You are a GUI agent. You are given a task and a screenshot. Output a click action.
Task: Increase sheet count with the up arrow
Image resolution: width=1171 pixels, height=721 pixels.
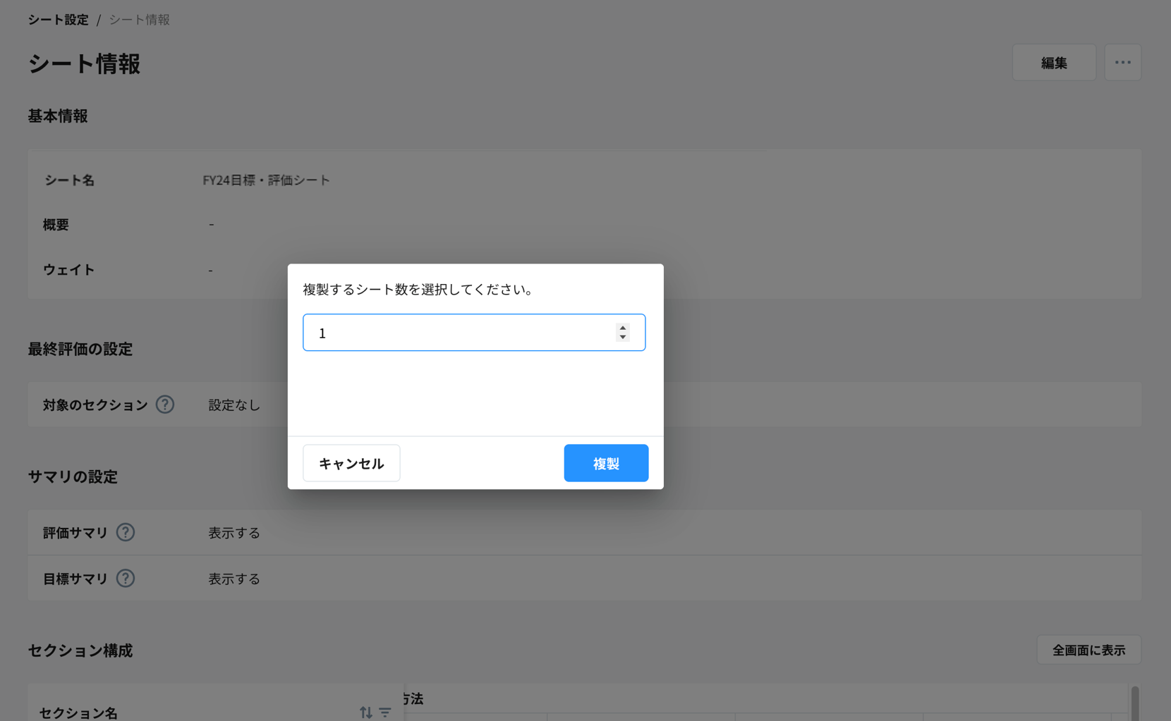(622, 328)
